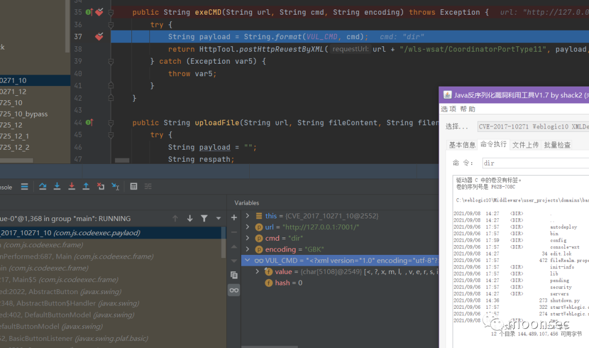The width and height of the screenshot is (589, 348).
Task: Toggle show watches glasses icon in Variables
Action: click(233, 290)
